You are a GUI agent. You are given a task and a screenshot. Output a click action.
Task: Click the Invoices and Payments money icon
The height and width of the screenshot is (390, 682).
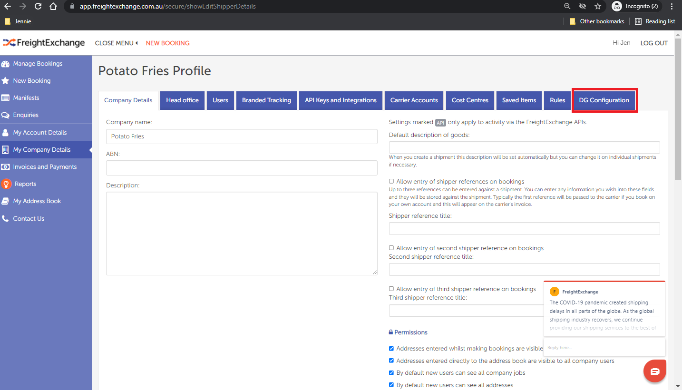(x=5, y=167)
